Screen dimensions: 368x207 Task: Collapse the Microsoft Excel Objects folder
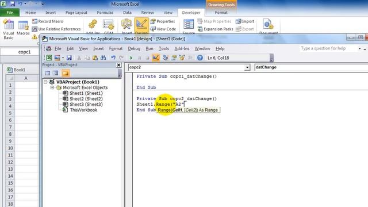[52, 87]
